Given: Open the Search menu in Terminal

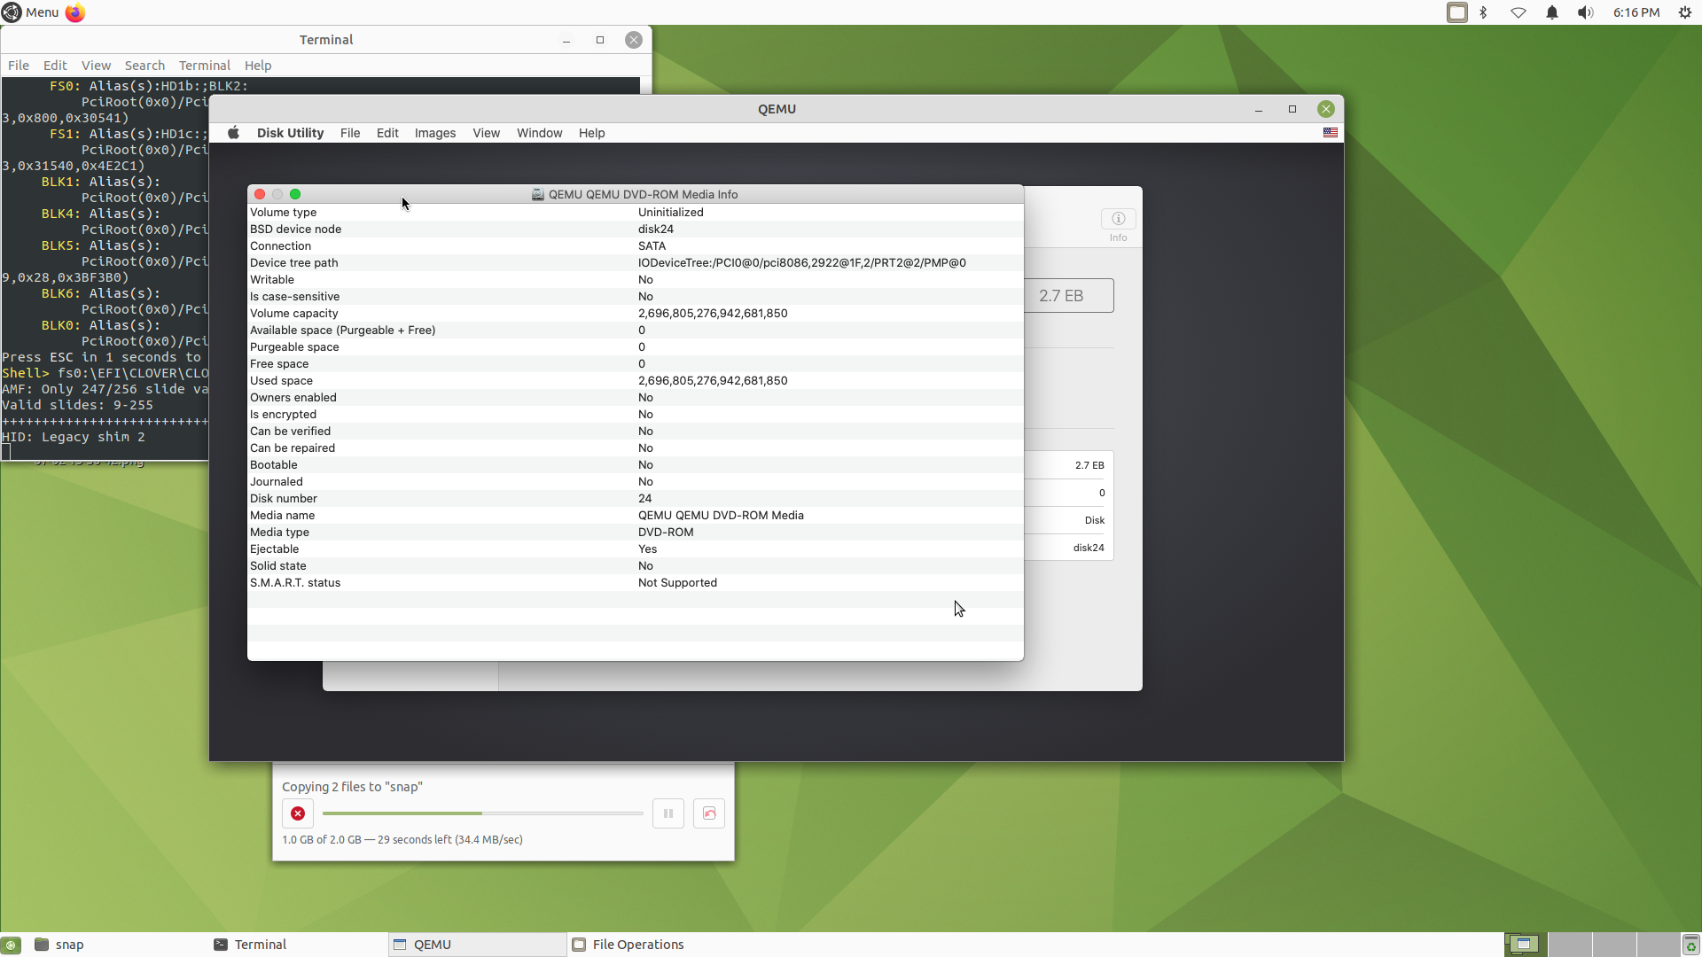Looking at the screenshot, I should (144, 65).
